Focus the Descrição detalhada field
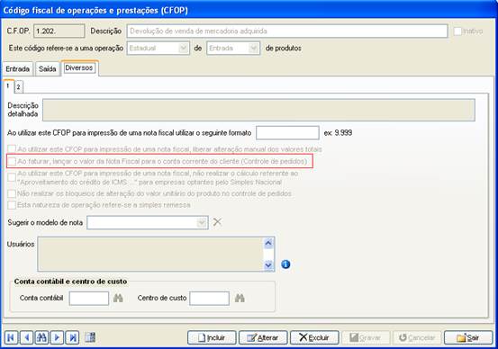This screenshot has height=349, width=498. coord(258,110)
